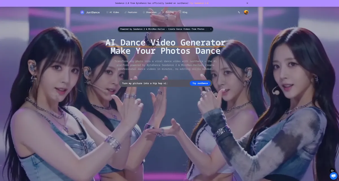The height and width of the screenshot is (181, 339).
Task: Click the Make Your Photos Dance heading
Action: click(166, 51)
